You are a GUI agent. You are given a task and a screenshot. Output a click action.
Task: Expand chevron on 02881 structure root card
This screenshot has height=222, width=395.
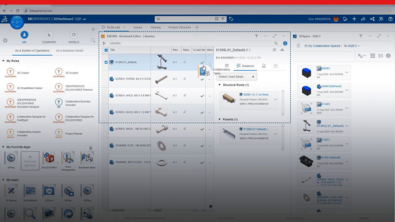tap(276, 100)
